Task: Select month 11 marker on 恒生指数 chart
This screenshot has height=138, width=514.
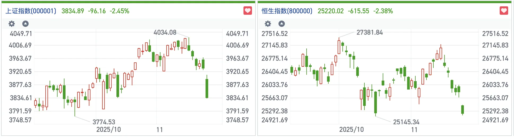Action: pyautogui.click(x=414, y=130)
